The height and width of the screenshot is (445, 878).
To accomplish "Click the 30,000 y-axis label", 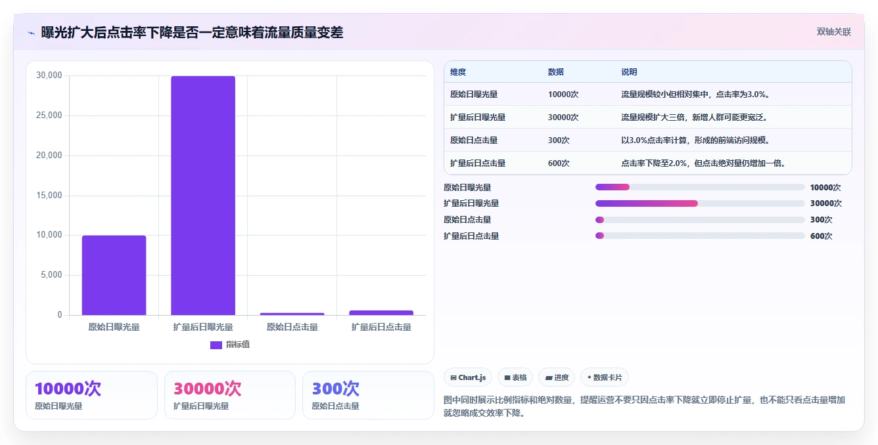I will coord(49,75).
